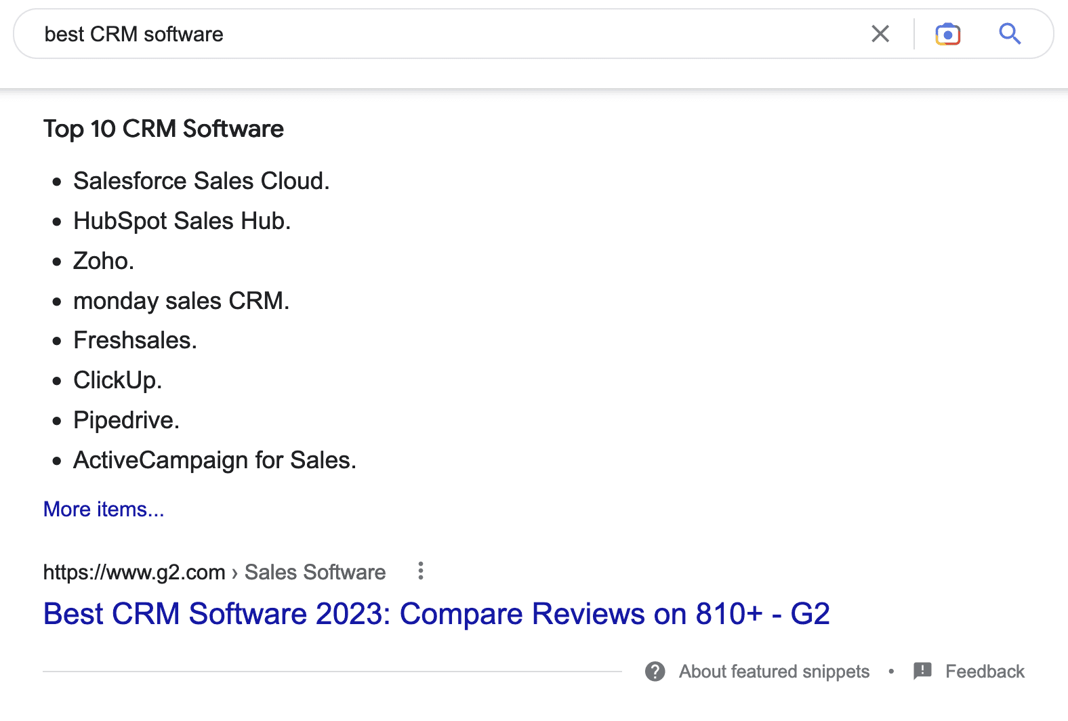Screen dimensions: 1068x721
Task: Select 'Salesforce Sales Cloud' list item
Action: (201, 181)
